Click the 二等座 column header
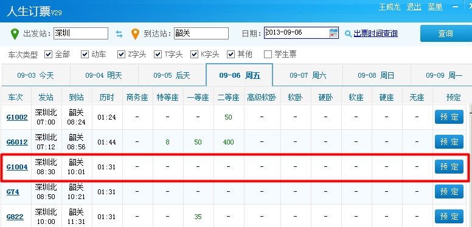Viewport: 472px width, 227px height. [229, 97]
